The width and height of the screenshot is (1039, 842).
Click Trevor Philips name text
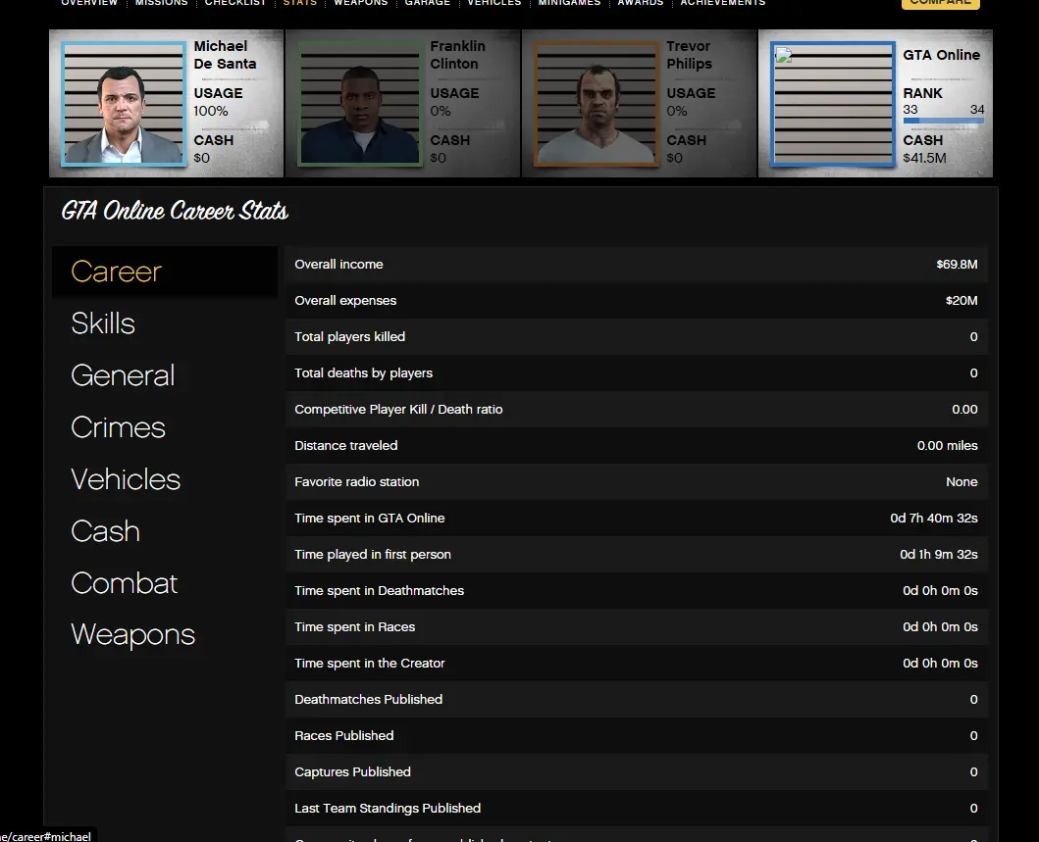[x=689, y=55]
